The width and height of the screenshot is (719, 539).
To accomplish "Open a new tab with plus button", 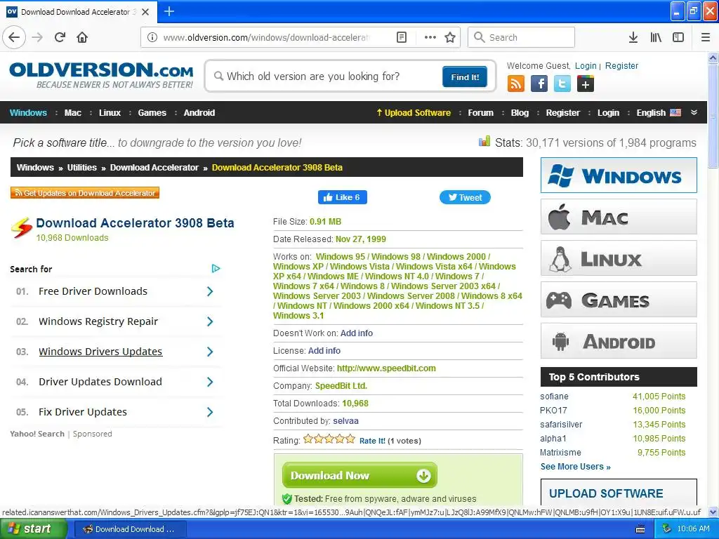I will coord(169,11).
